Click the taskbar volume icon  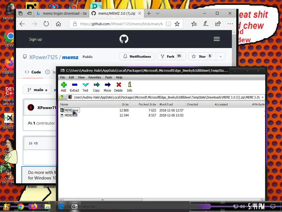pos(242,206)
